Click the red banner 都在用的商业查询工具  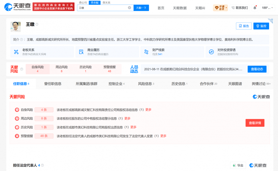[53, 7]
